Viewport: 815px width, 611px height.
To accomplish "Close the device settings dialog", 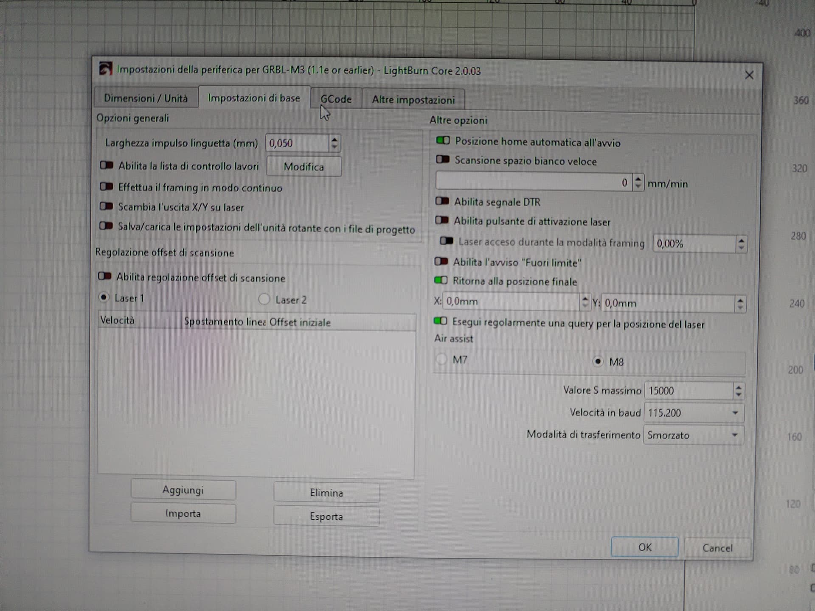I will point(749,76).
